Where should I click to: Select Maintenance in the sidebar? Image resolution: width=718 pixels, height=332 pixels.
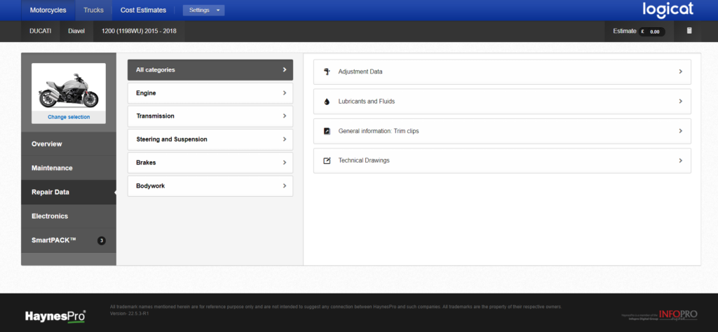tap(69, 168)
